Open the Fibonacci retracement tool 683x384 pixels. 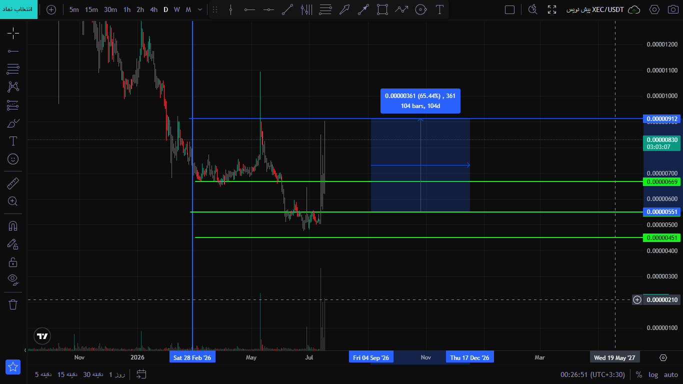coord(13,69)
